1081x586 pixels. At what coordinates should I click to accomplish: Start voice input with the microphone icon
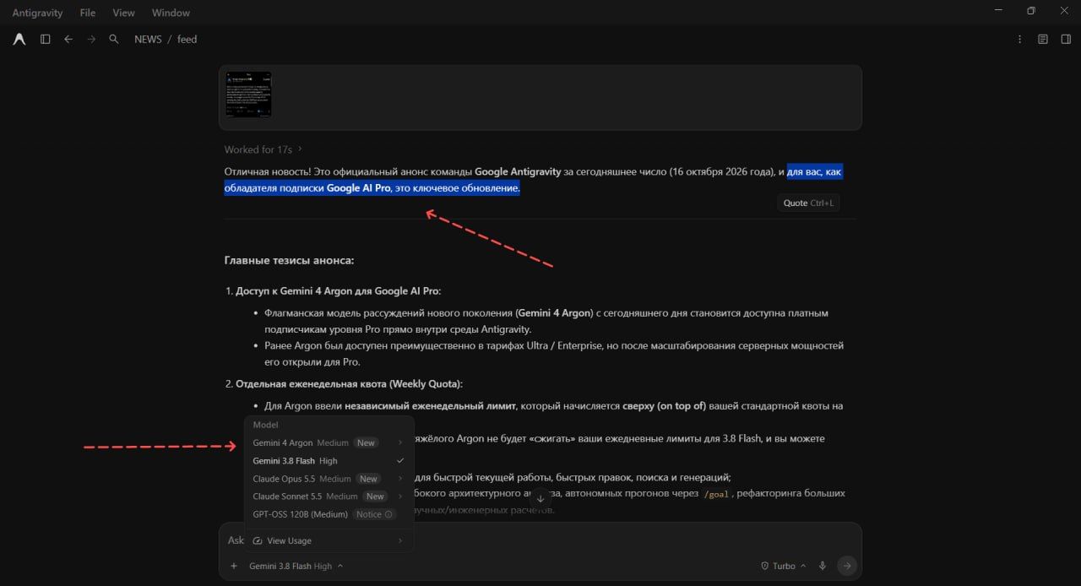coord(822,566)
